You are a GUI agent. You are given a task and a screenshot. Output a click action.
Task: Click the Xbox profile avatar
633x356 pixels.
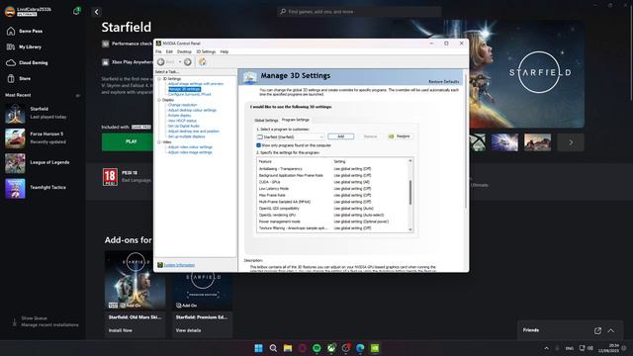coord(10,11)
